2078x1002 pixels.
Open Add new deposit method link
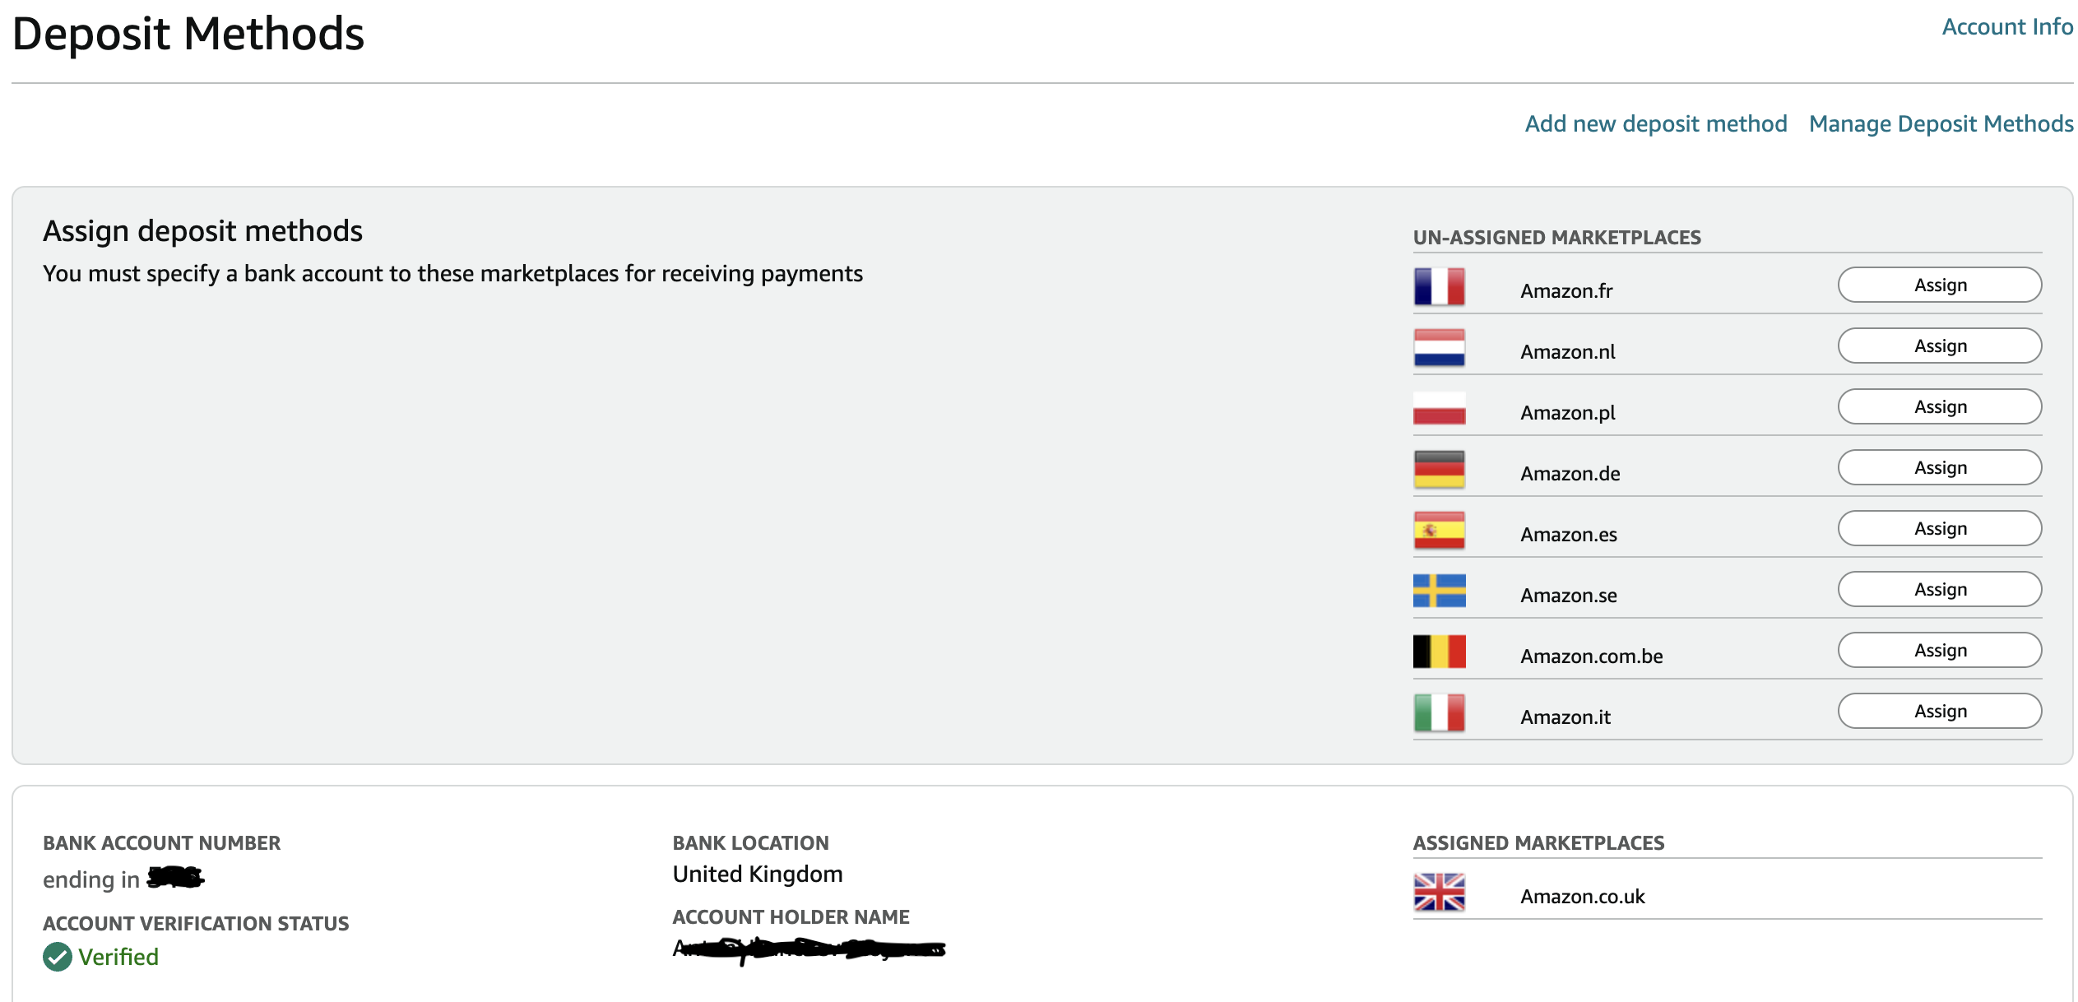click(1655, 123)
